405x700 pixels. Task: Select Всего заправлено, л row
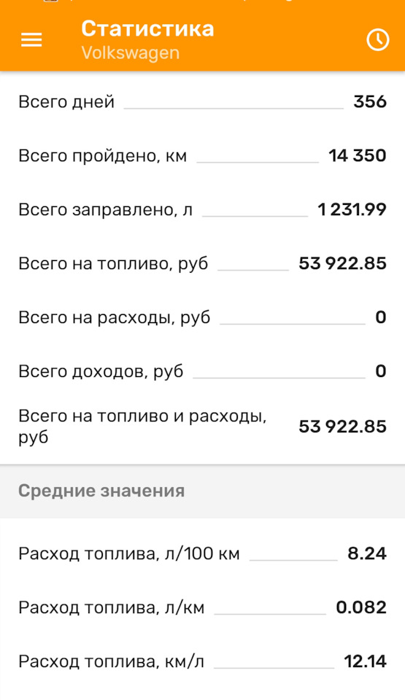tap(203, 210)
